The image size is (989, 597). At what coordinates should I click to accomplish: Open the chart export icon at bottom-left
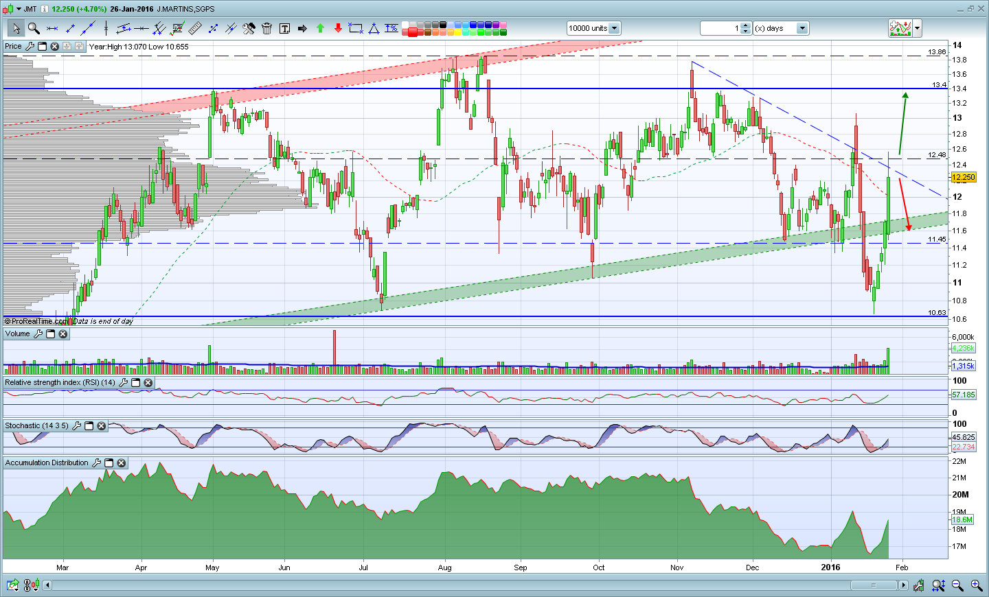point(12,585)
